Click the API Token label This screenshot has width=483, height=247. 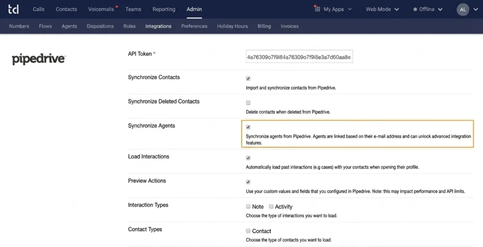(x=140, y=54)
